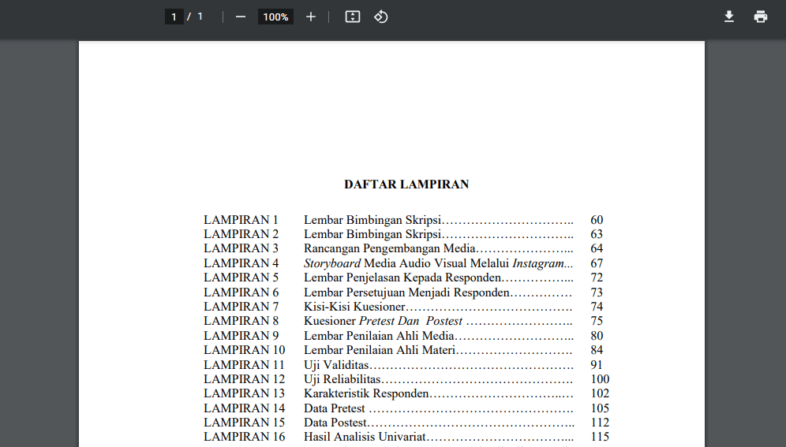This screenshot has width=786, height=447.
Task: Click the LAMPIRAN 15 label
Action: coord(244,423)
